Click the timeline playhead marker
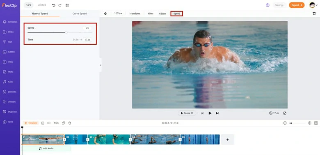320x155 pixels. point(22,128)
